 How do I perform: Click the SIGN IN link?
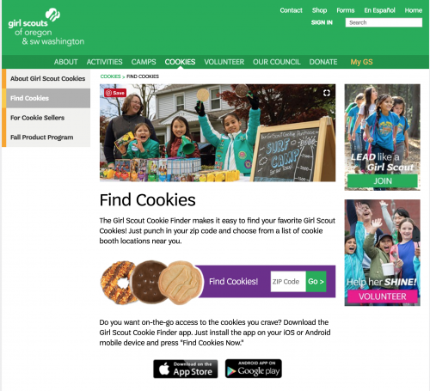coord(322,22)
